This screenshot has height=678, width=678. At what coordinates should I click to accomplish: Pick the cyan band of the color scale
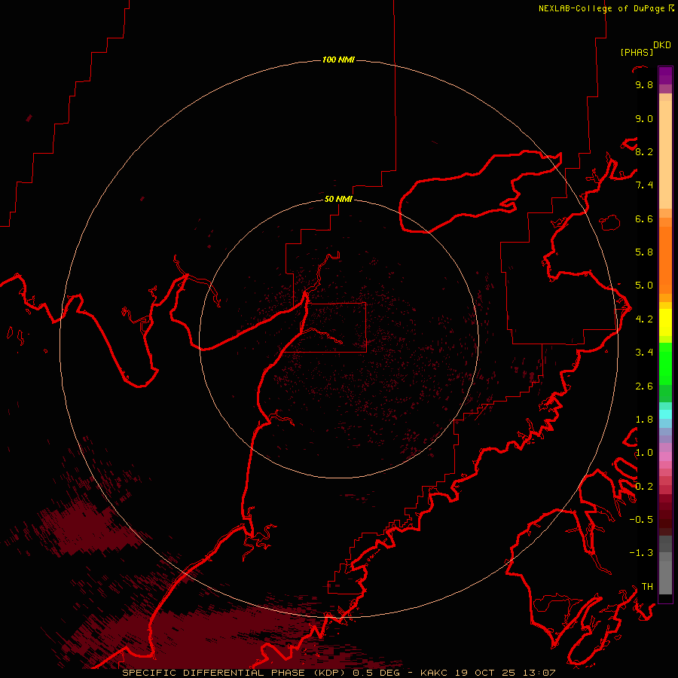(x=665, y=414)
